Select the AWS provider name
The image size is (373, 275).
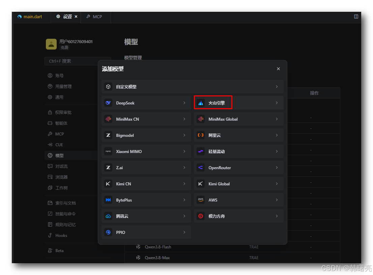click(x=213, y=200)
